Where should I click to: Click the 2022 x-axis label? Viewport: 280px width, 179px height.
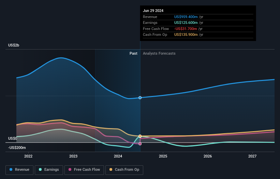[28, 156]
